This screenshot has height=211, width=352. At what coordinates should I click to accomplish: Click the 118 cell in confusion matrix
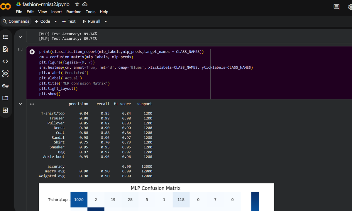click(x=181, y=200)
